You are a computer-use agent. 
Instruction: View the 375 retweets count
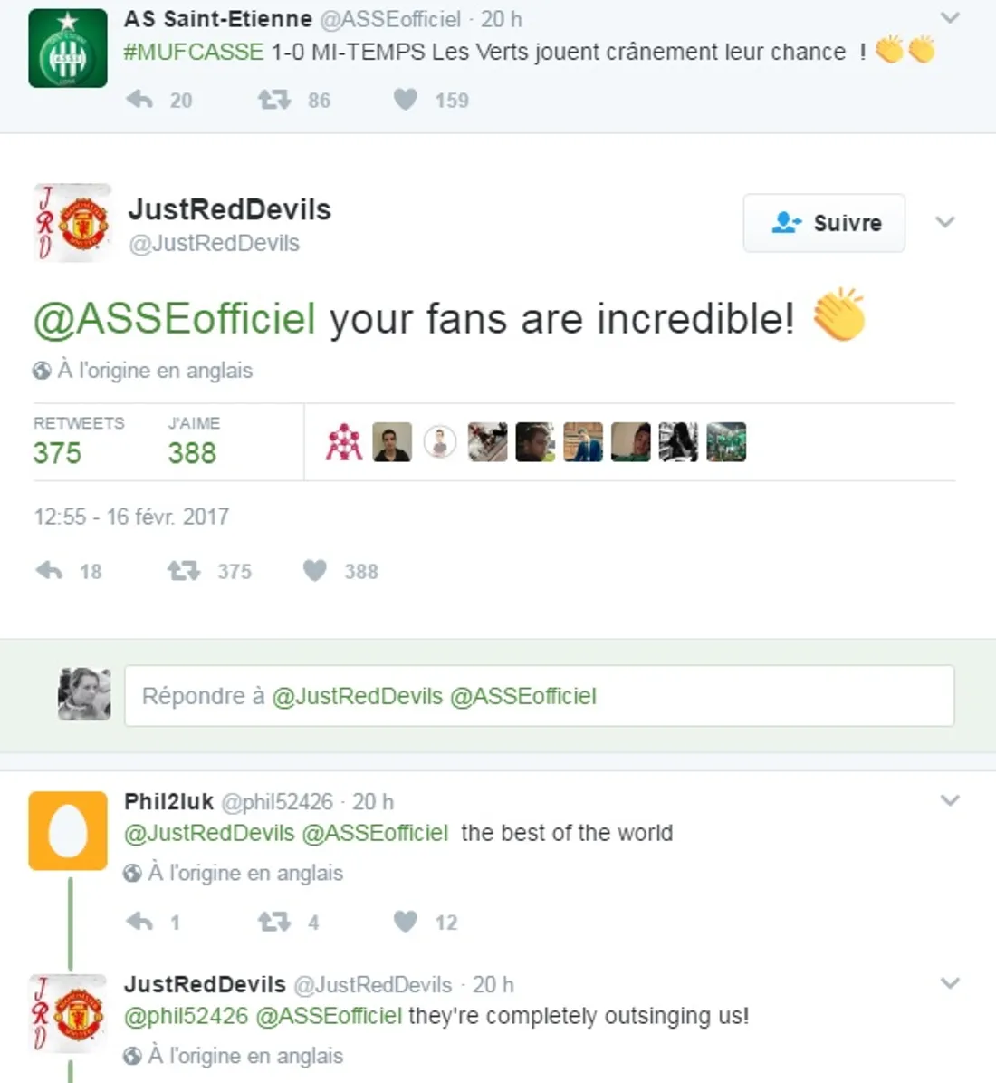coord(57,452)
